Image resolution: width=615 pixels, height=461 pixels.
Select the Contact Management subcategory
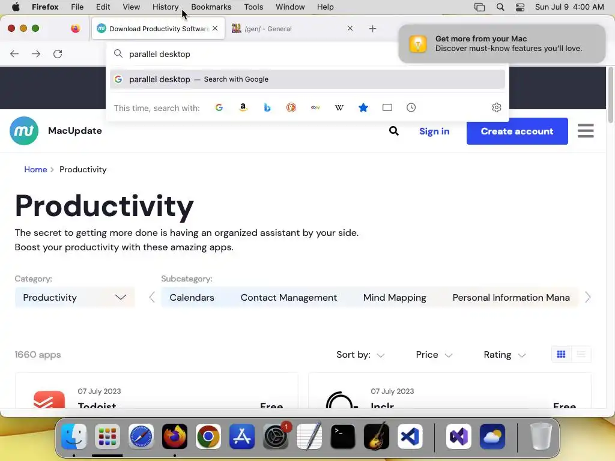289,298
